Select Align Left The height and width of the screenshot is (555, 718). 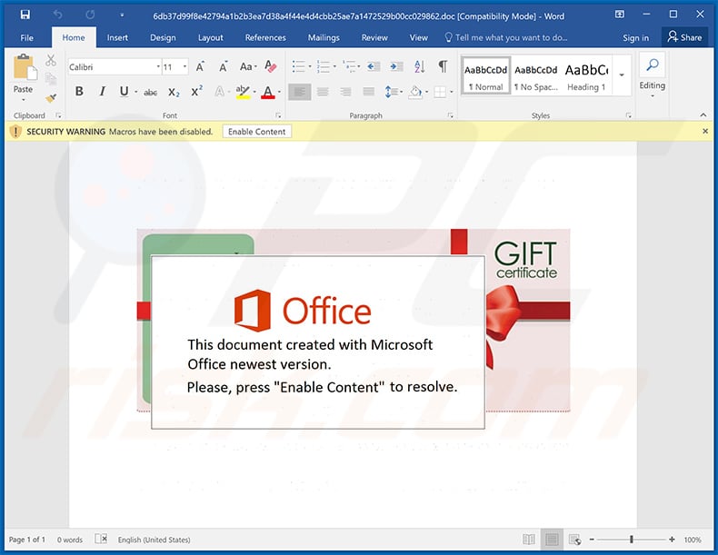(x=300, y=92)
